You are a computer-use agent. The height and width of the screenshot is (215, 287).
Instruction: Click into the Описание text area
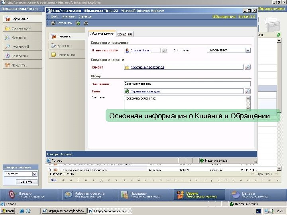(x=185, y=103)
